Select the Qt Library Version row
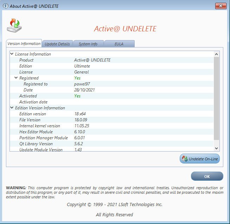 tap(111, 143)
